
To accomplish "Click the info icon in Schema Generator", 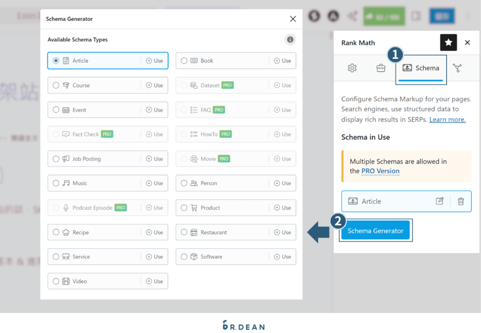I will coord(290,39).
